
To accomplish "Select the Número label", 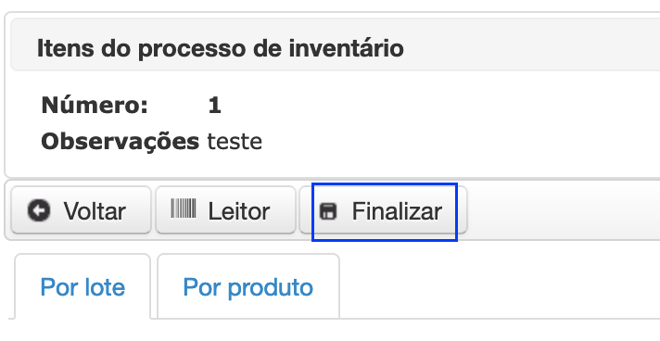I will [x=95, y=105].
